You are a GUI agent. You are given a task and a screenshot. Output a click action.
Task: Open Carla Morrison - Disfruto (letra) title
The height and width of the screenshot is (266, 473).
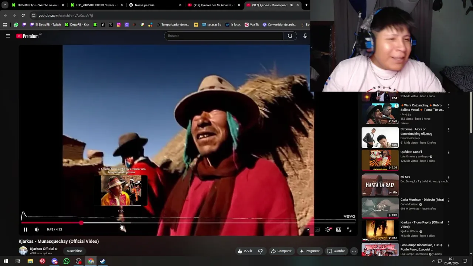tap(422, 200)
